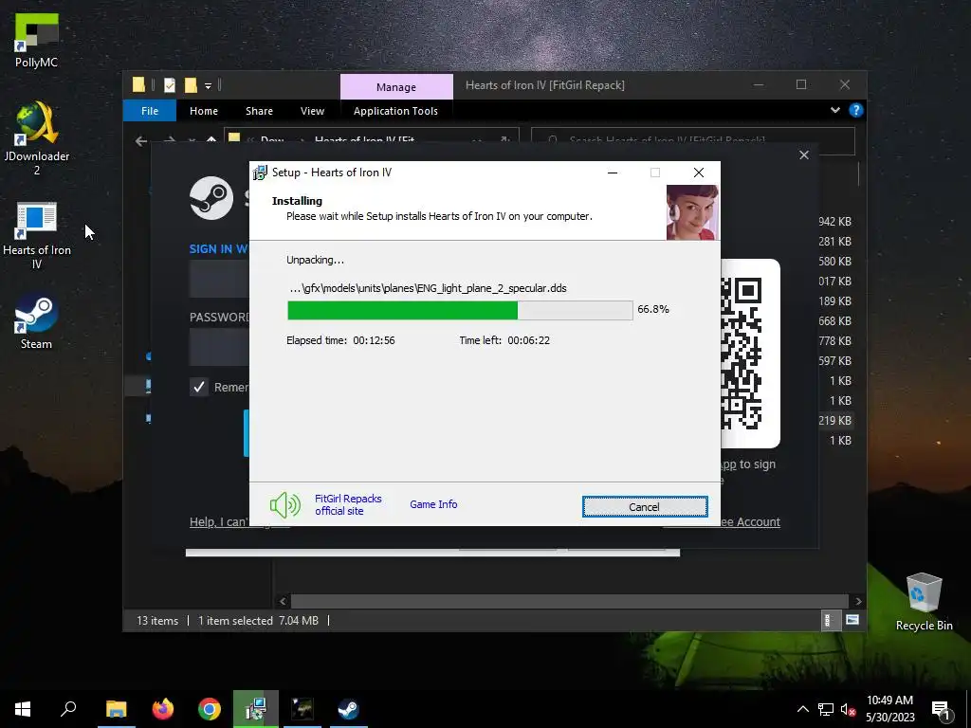Open the network tray icon
The height and width of the screenshot is (728, 971).
coord(826,709)
